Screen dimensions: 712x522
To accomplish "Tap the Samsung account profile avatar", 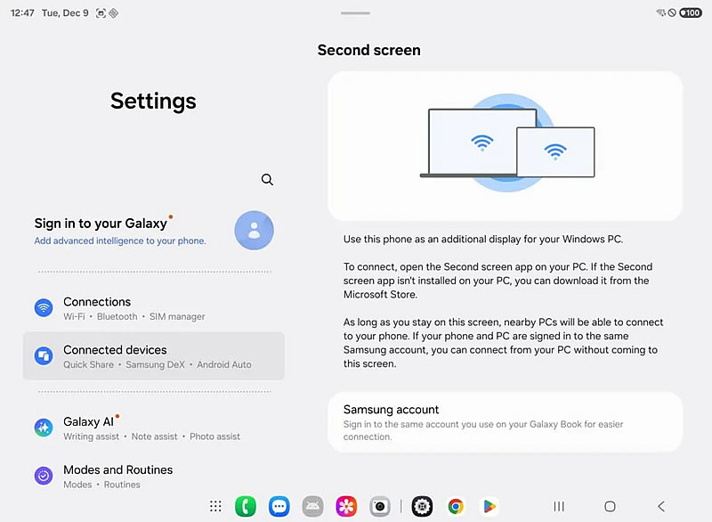I will [x=254, y=231].
